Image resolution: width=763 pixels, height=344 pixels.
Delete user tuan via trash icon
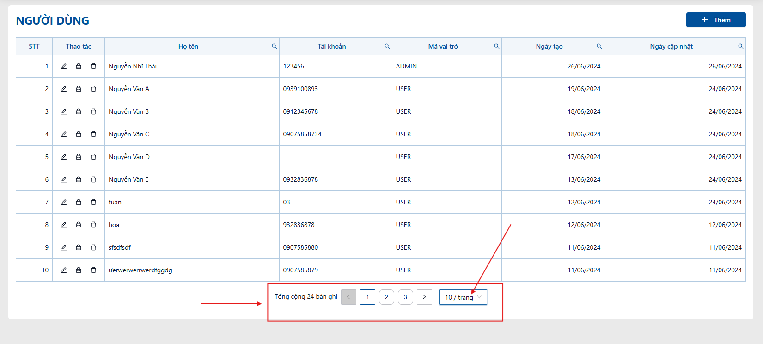[93, 202]
